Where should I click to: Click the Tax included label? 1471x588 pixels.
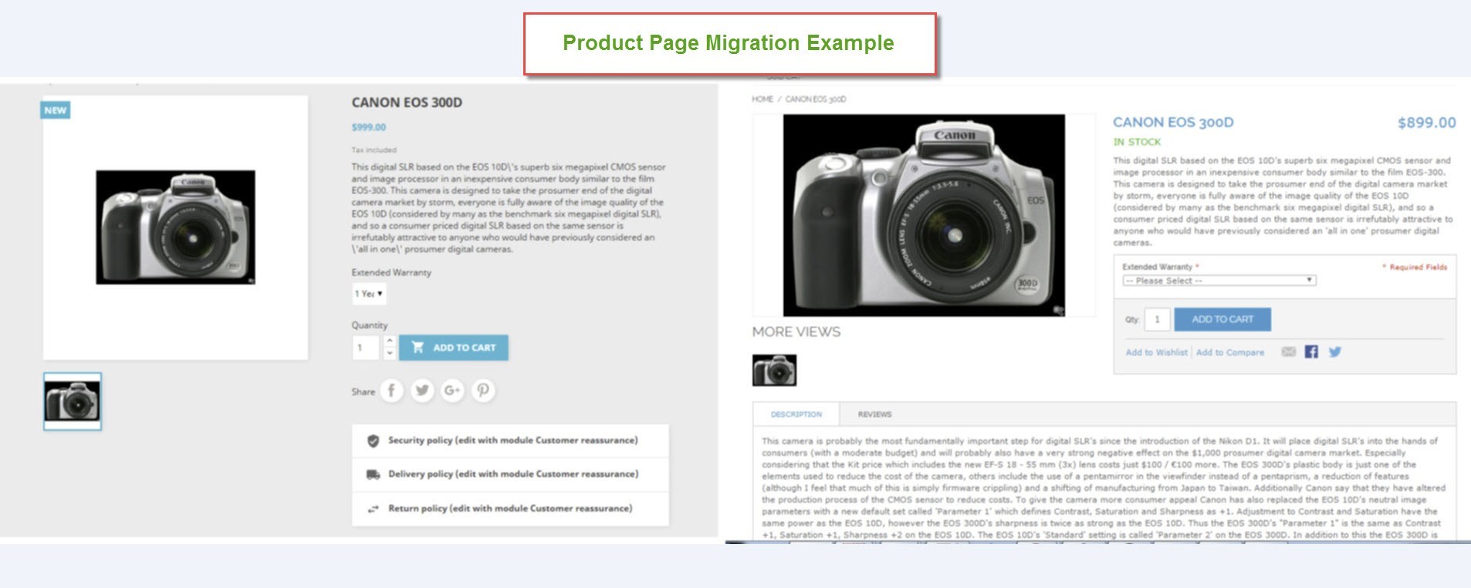(374, 150)
